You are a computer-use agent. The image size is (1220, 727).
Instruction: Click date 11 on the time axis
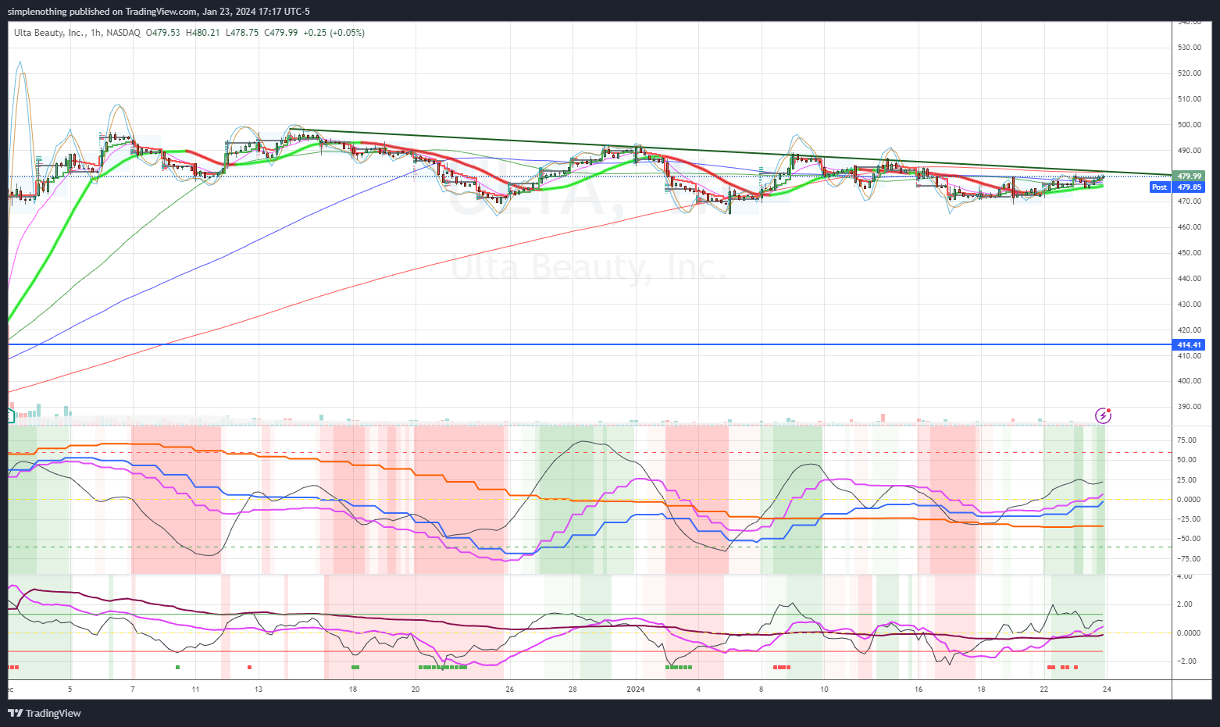click(x=195, y=690)
